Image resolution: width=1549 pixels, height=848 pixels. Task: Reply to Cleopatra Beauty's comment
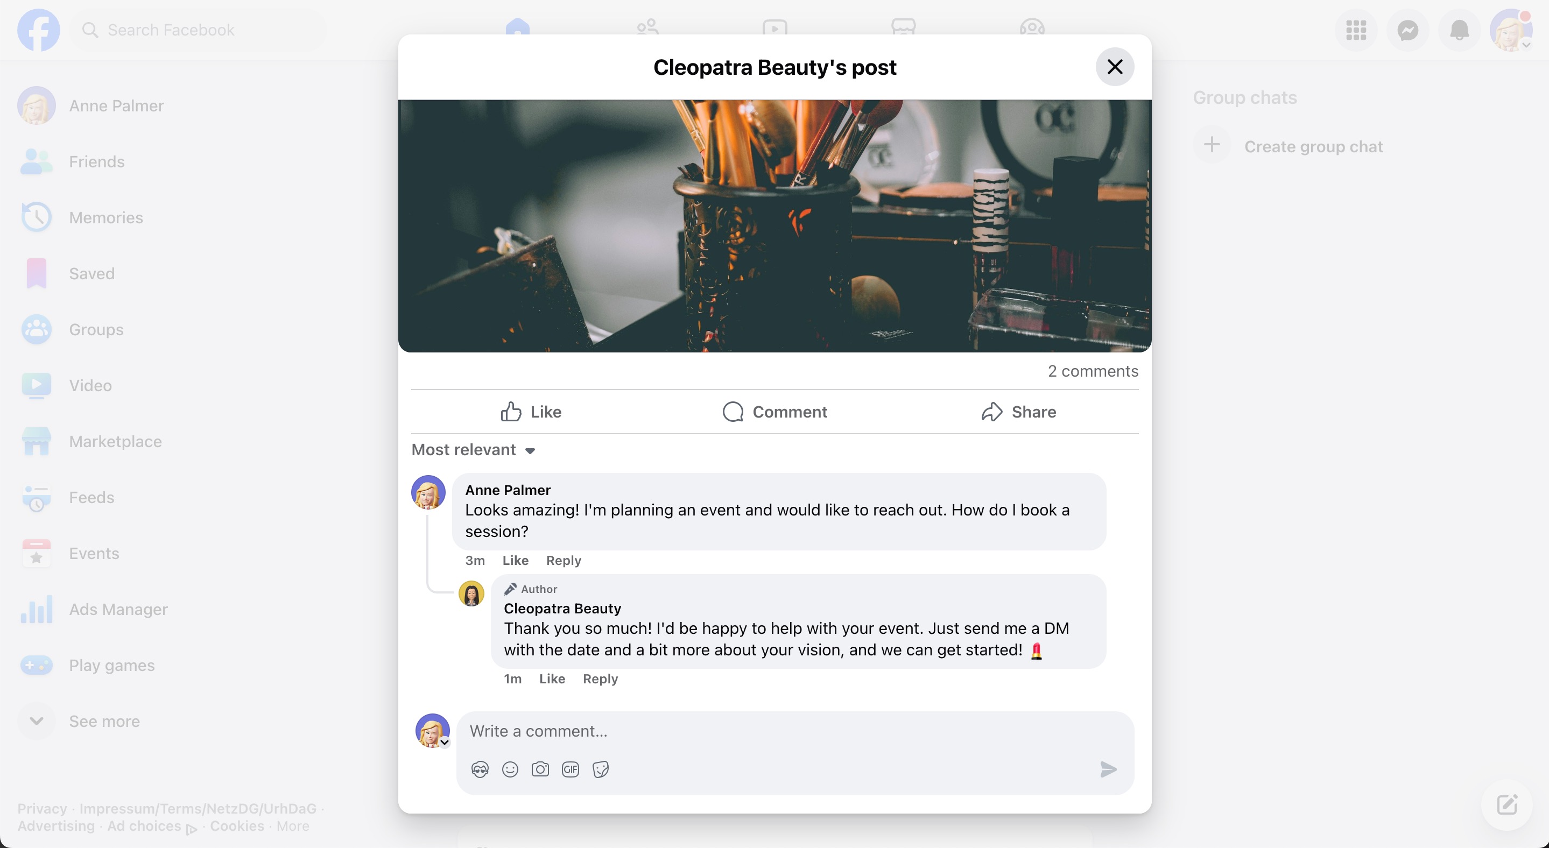tap(600, 679)
